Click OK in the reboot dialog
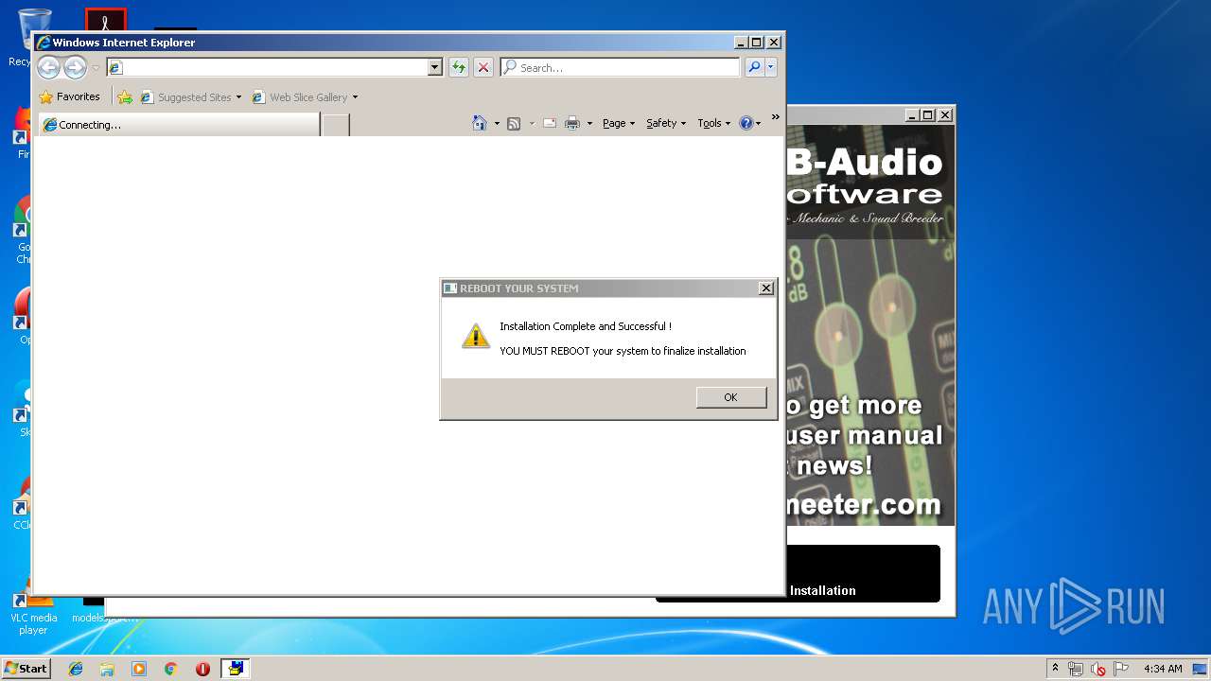 (x=731, y=397)
